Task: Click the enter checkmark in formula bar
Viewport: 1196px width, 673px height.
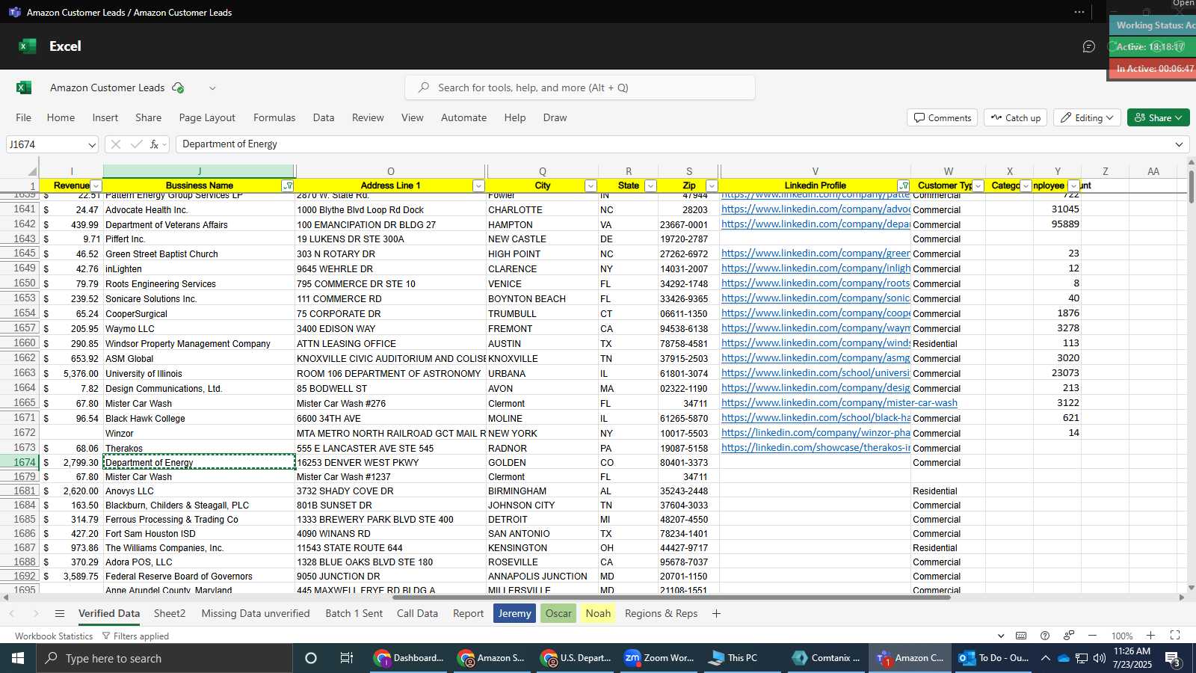Action: pos(136,144)
